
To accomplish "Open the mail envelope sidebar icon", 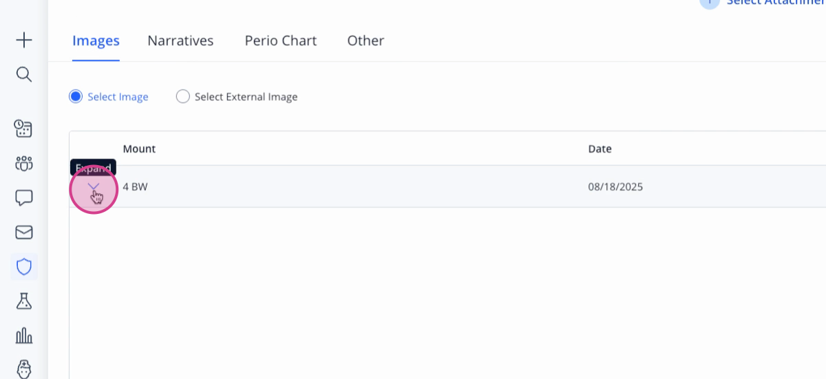I will 24,232.
